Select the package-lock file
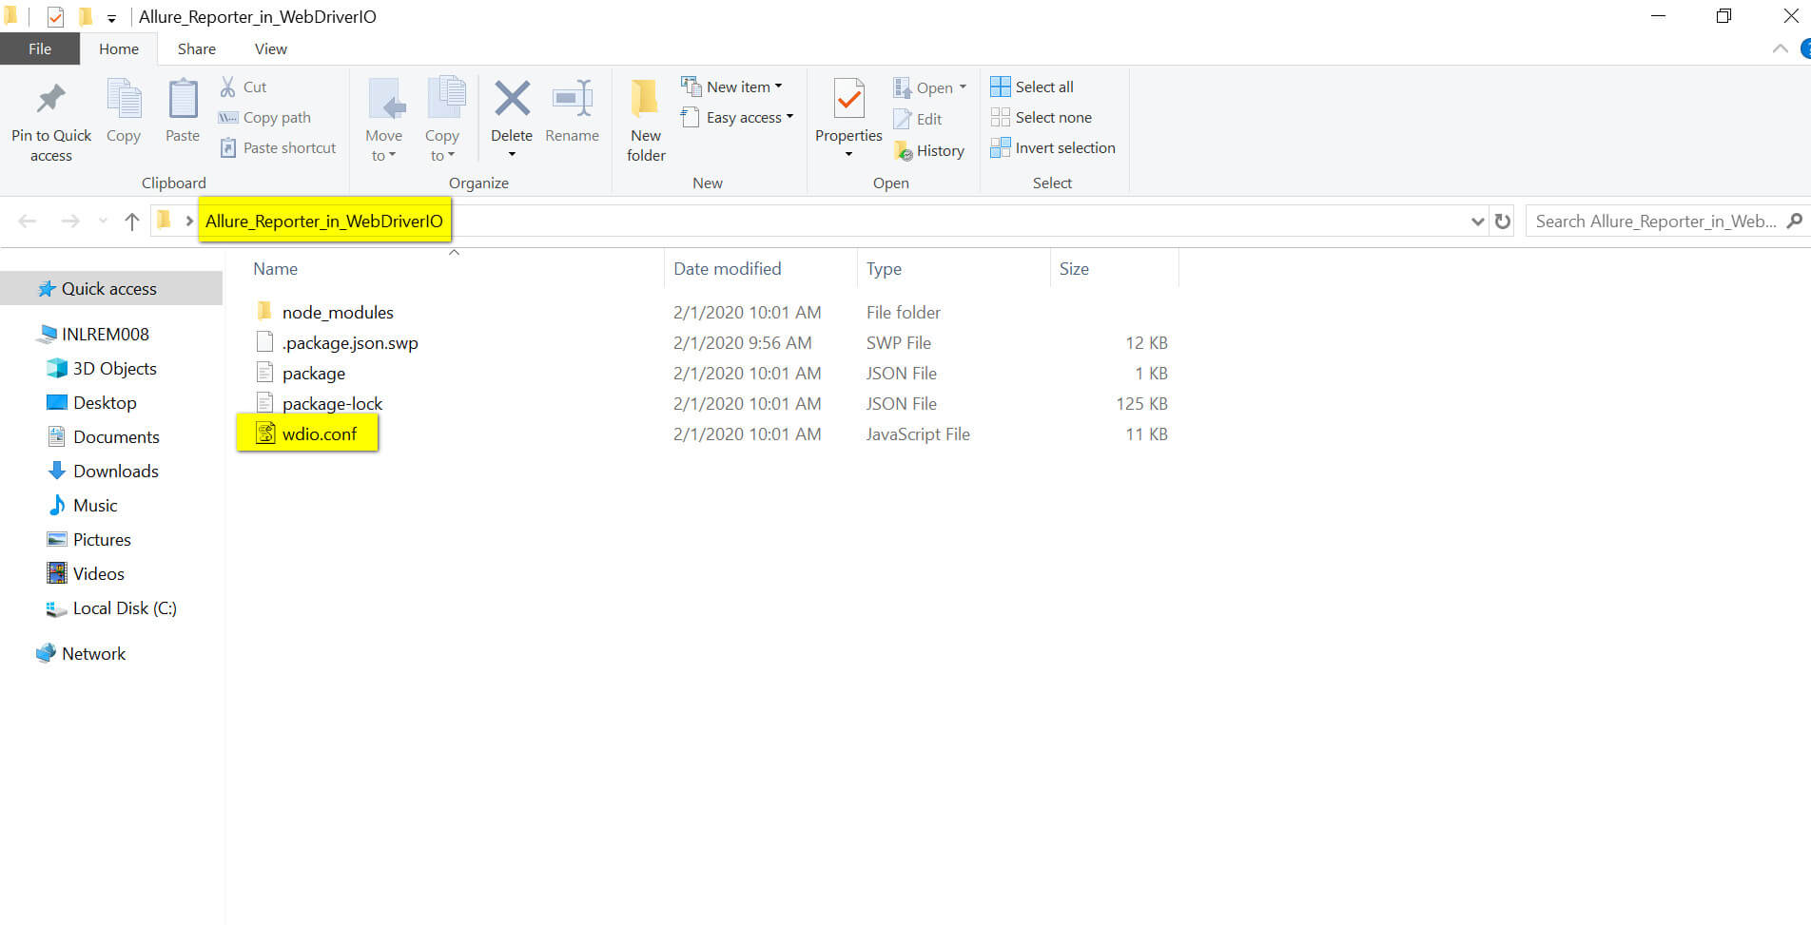 [x=332, y=403]
